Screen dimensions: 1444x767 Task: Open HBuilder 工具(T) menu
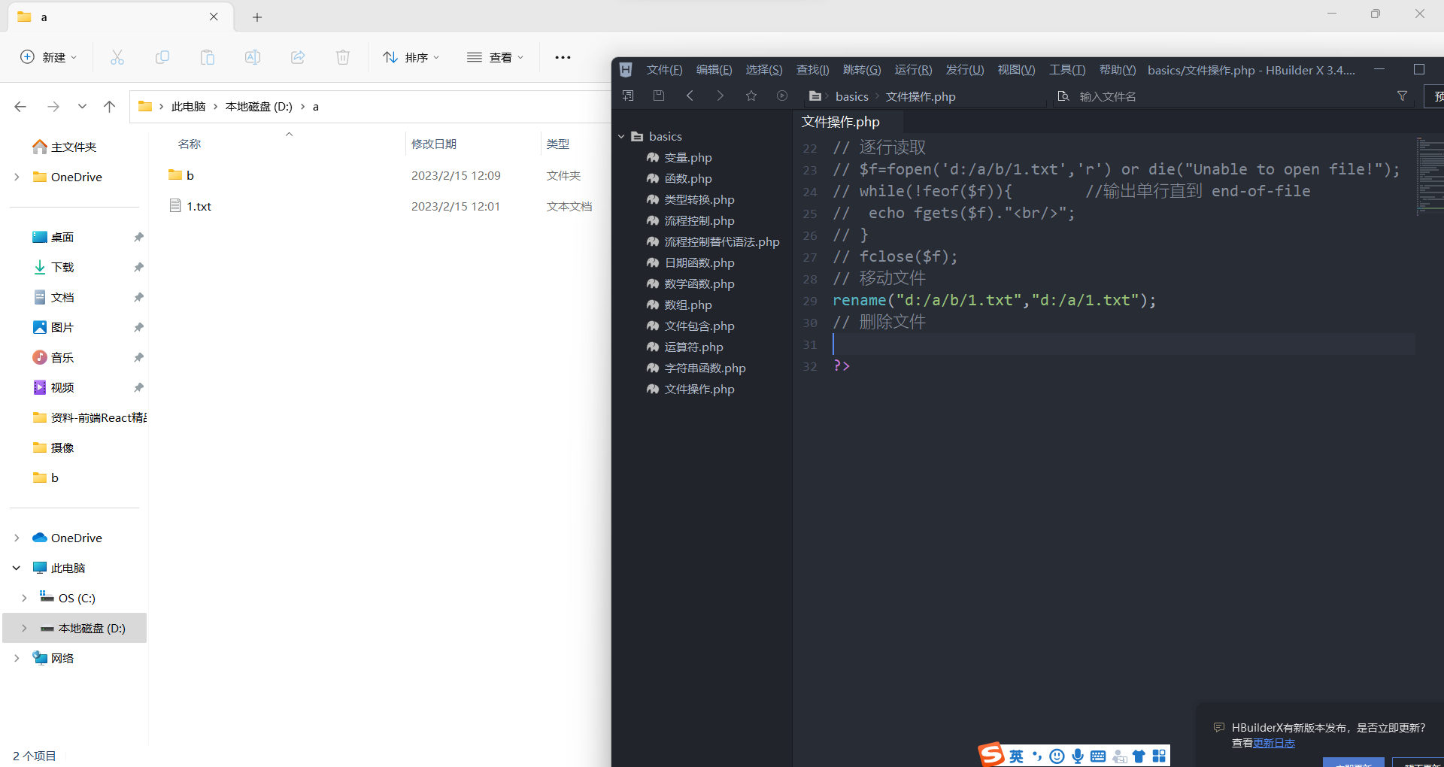[1067, 70]
